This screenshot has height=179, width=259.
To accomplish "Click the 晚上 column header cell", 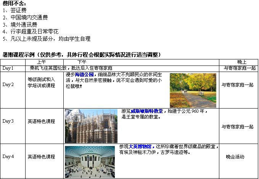I will coord(241,62).
